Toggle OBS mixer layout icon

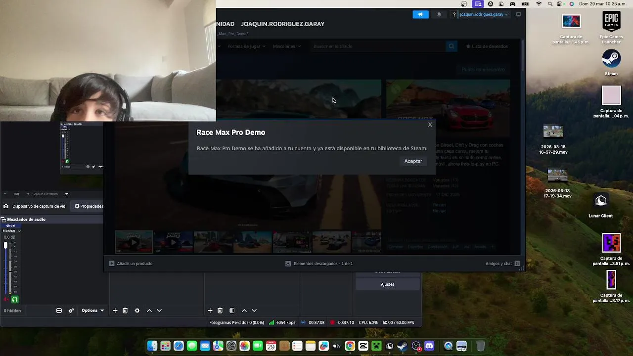pyautogui.click(x=59, y=311)
